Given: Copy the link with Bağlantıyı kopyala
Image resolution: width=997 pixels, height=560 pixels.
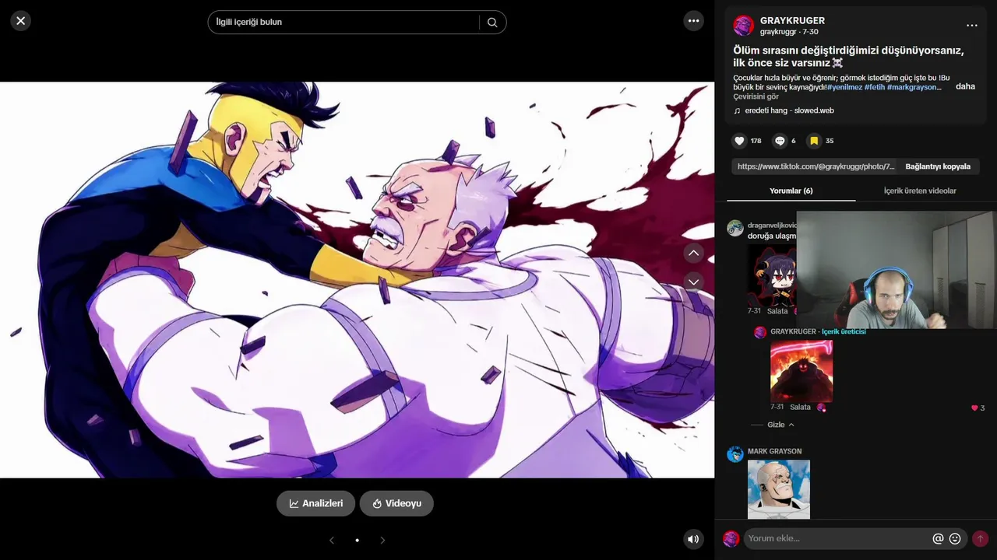Looking at the screenshot, I should (938, 166).
